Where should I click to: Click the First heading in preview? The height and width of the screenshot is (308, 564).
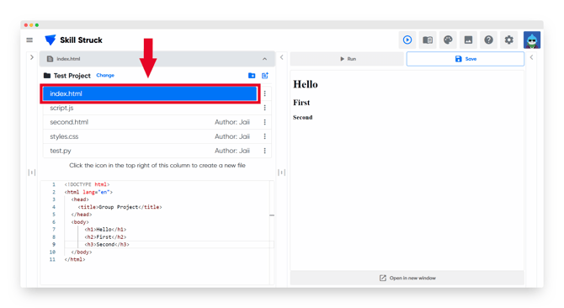301,103
